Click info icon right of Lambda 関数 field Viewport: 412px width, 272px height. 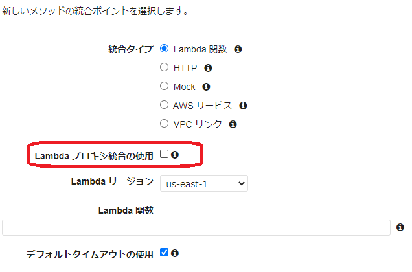[x=400, y=227]
